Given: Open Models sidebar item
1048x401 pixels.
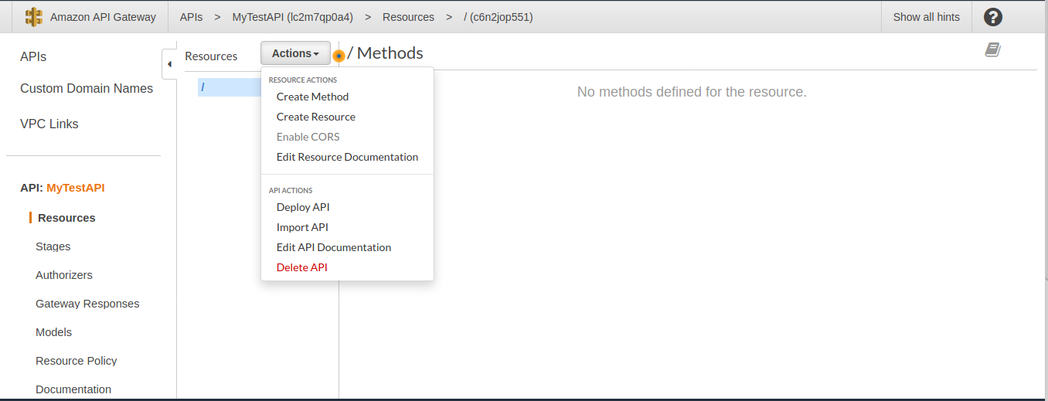Looking at the screenshot, I should 53,332.
